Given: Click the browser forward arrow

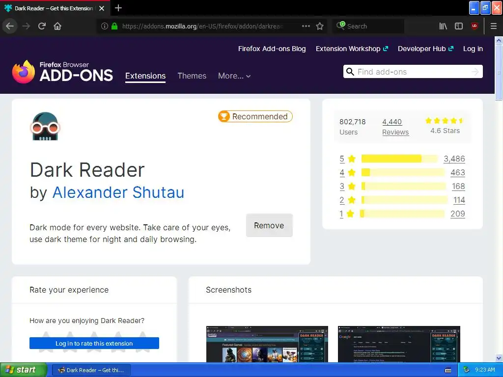Looking at the screenshot, I should [x=26, y=26].
